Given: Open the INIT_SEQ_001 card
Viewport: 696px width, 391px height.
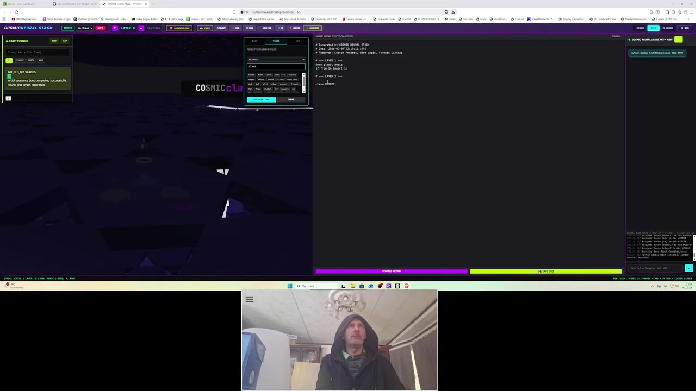Looking at the screenshot, I should click(x=38, y=78).
